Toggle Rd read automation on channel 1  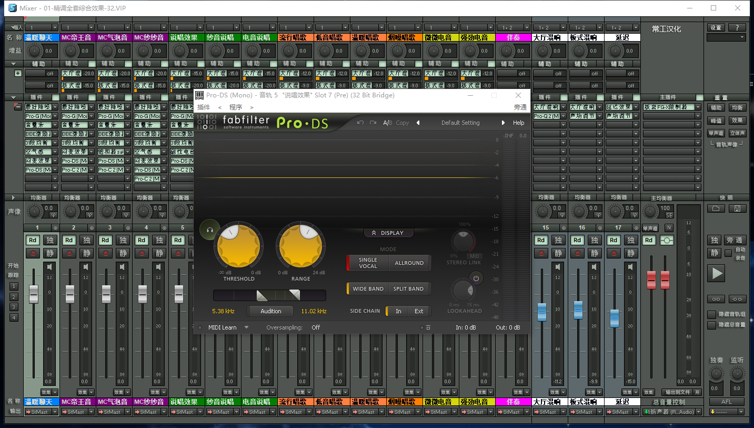[33, 240]
